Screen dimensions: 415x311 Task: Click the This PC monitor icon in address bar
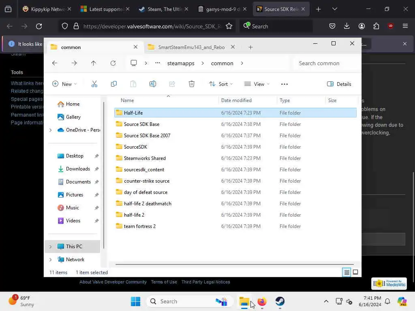[134, 63]
